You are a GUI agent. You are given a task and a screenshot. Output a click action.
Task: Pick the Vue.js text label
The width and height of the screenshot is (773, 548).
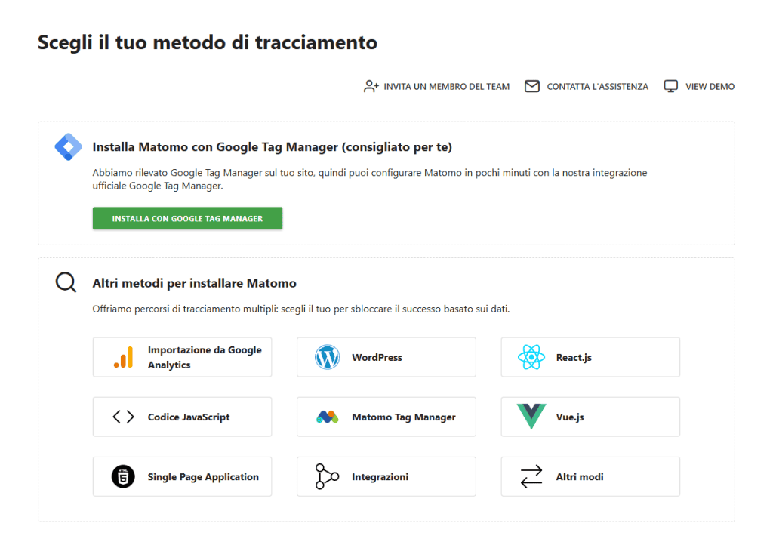pos(570,417)
